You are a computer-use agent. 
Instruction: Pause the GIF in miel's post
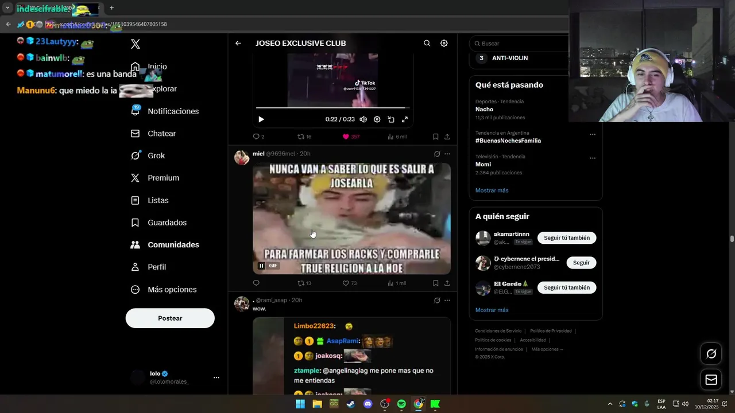pyautogui.click(x=261, y=266)
